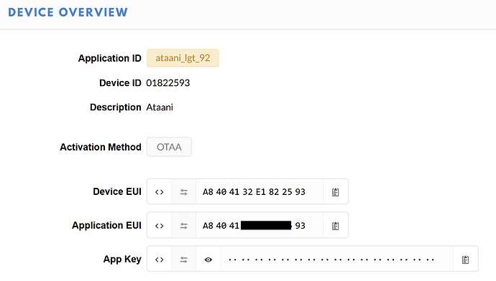
Task: Toggle hex format for Device EUI
Action: (160, 191)
